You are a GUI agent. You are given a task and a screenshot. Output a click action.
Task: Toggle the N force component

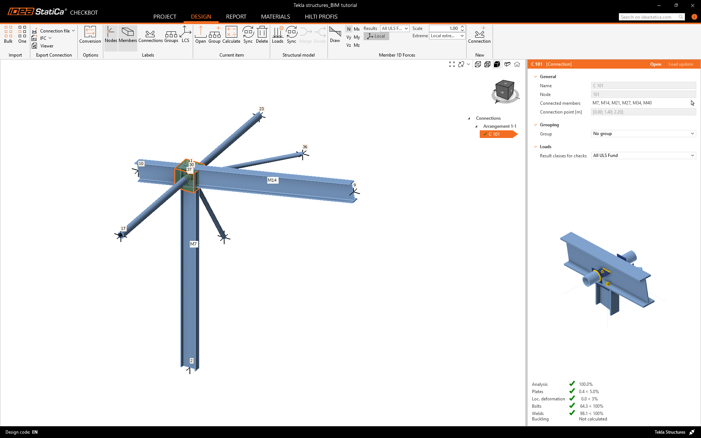(x=349, y=29)
